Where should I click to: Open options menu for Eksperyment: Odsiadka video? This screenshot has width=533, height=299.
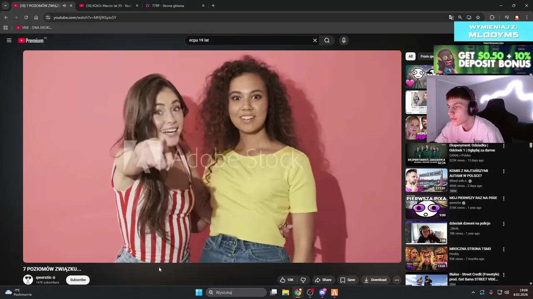click(x=503, y=146)
